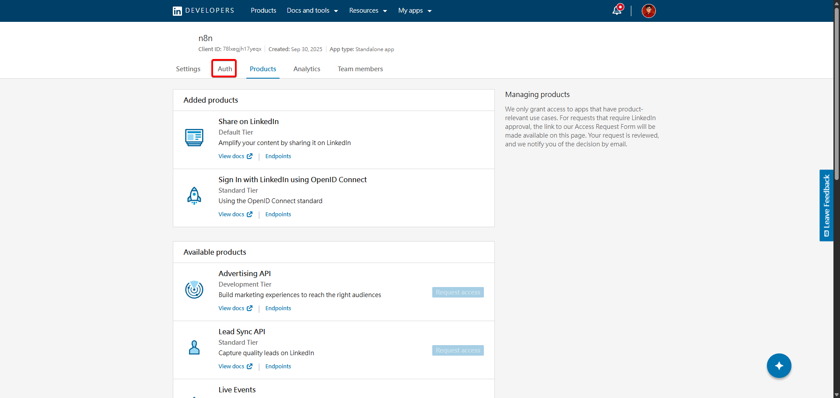Click Endpoints for Sign In with LinkedIn
Viewport: 840px width, 398px height.
278,214
